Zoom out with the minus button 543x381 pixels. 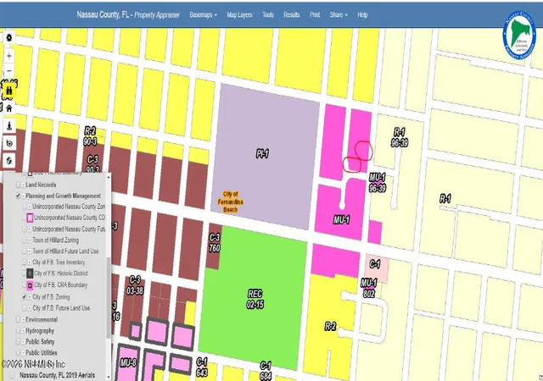click(x=9, y=71)
